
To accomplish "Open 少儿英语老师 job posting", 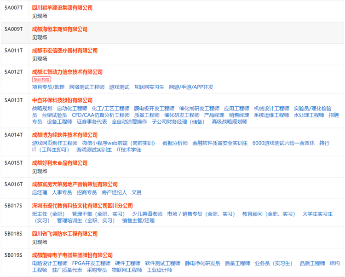I will [x=147, y=214].
